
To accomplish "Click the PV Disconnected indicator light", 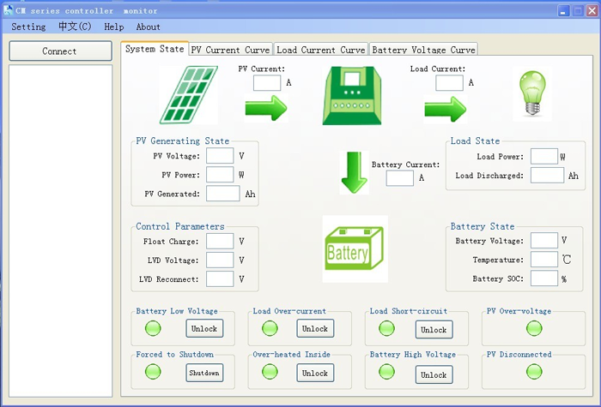I will click(534, 371).
